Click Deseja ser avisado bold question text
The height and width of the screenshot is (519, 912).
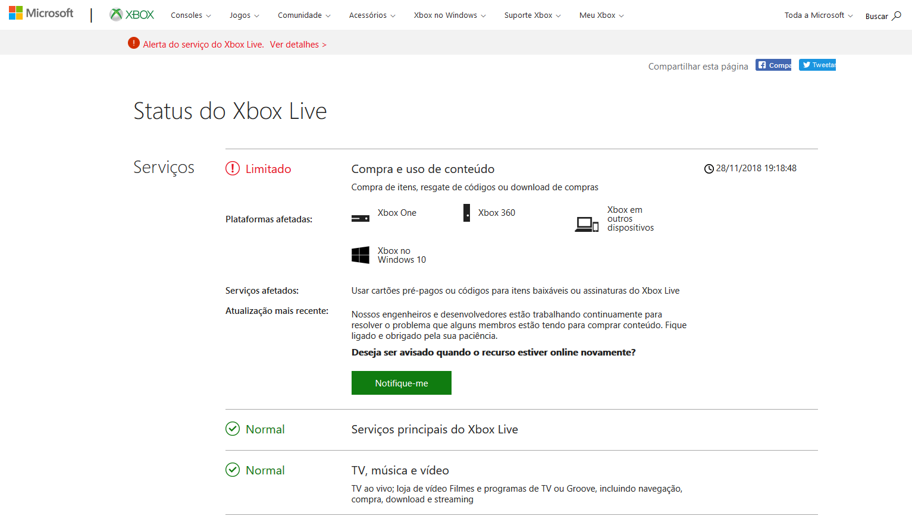click(493, 353)
